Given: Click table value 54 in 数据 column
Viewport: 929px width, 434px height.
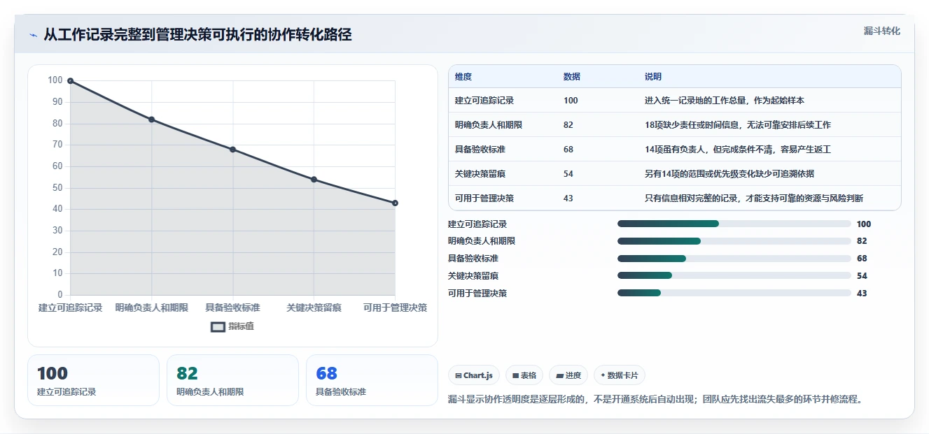Looking at the screenshot, I should [568, 174].
